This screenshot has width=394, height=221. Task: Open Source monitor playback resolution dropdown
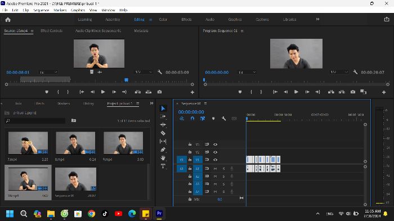pyautogui.click(x=144, y=72)
